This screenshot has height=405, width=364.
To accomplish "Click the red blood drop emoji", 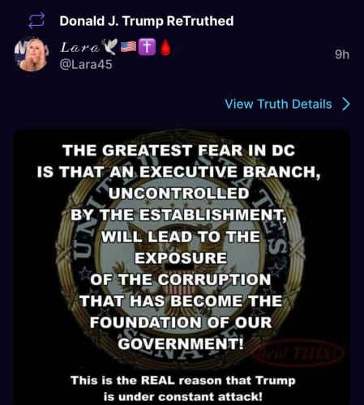I will click(165, 47).
